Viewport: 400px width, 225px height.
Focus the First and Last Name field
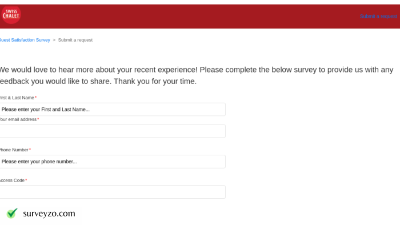[x=113, y=109]
